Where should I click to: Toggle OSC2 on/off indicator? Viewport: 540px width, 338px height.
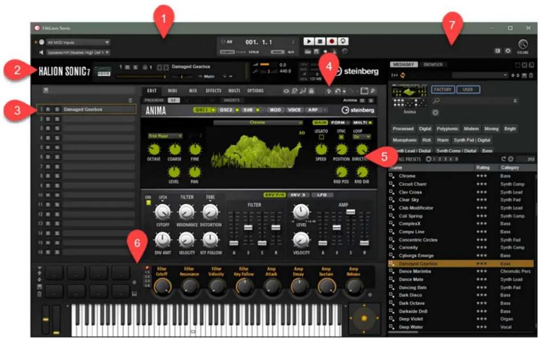coord(237,110)
